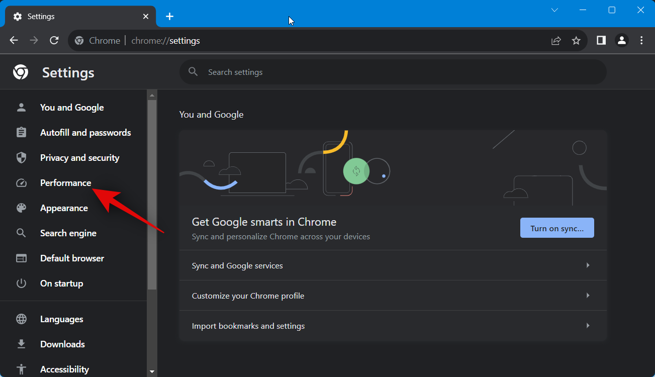The image size is (655, 377).
Task: Click the share page icon in address bar
Action: 556,41
